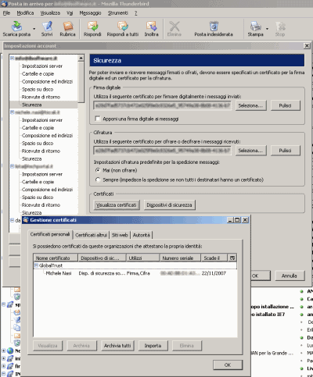The image size is (313, 377).
Task: Click Pulisci in Firma digitale section
Action: [x=285, y=105]
